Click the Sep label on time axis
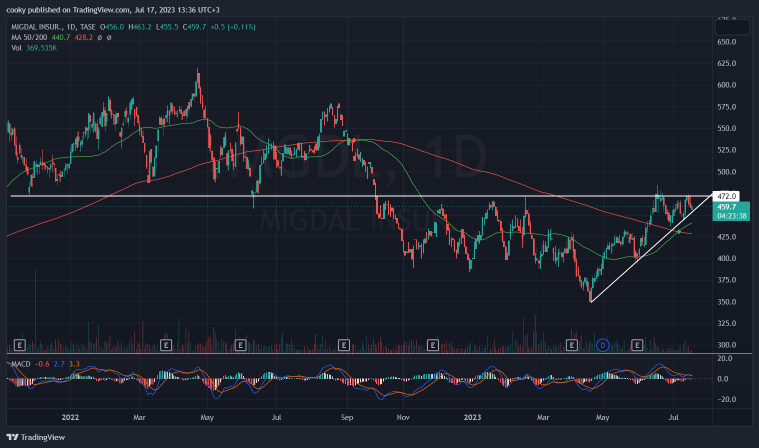This screenshot has height=448, width=759. pyautogui.click(x=347, y=417)
